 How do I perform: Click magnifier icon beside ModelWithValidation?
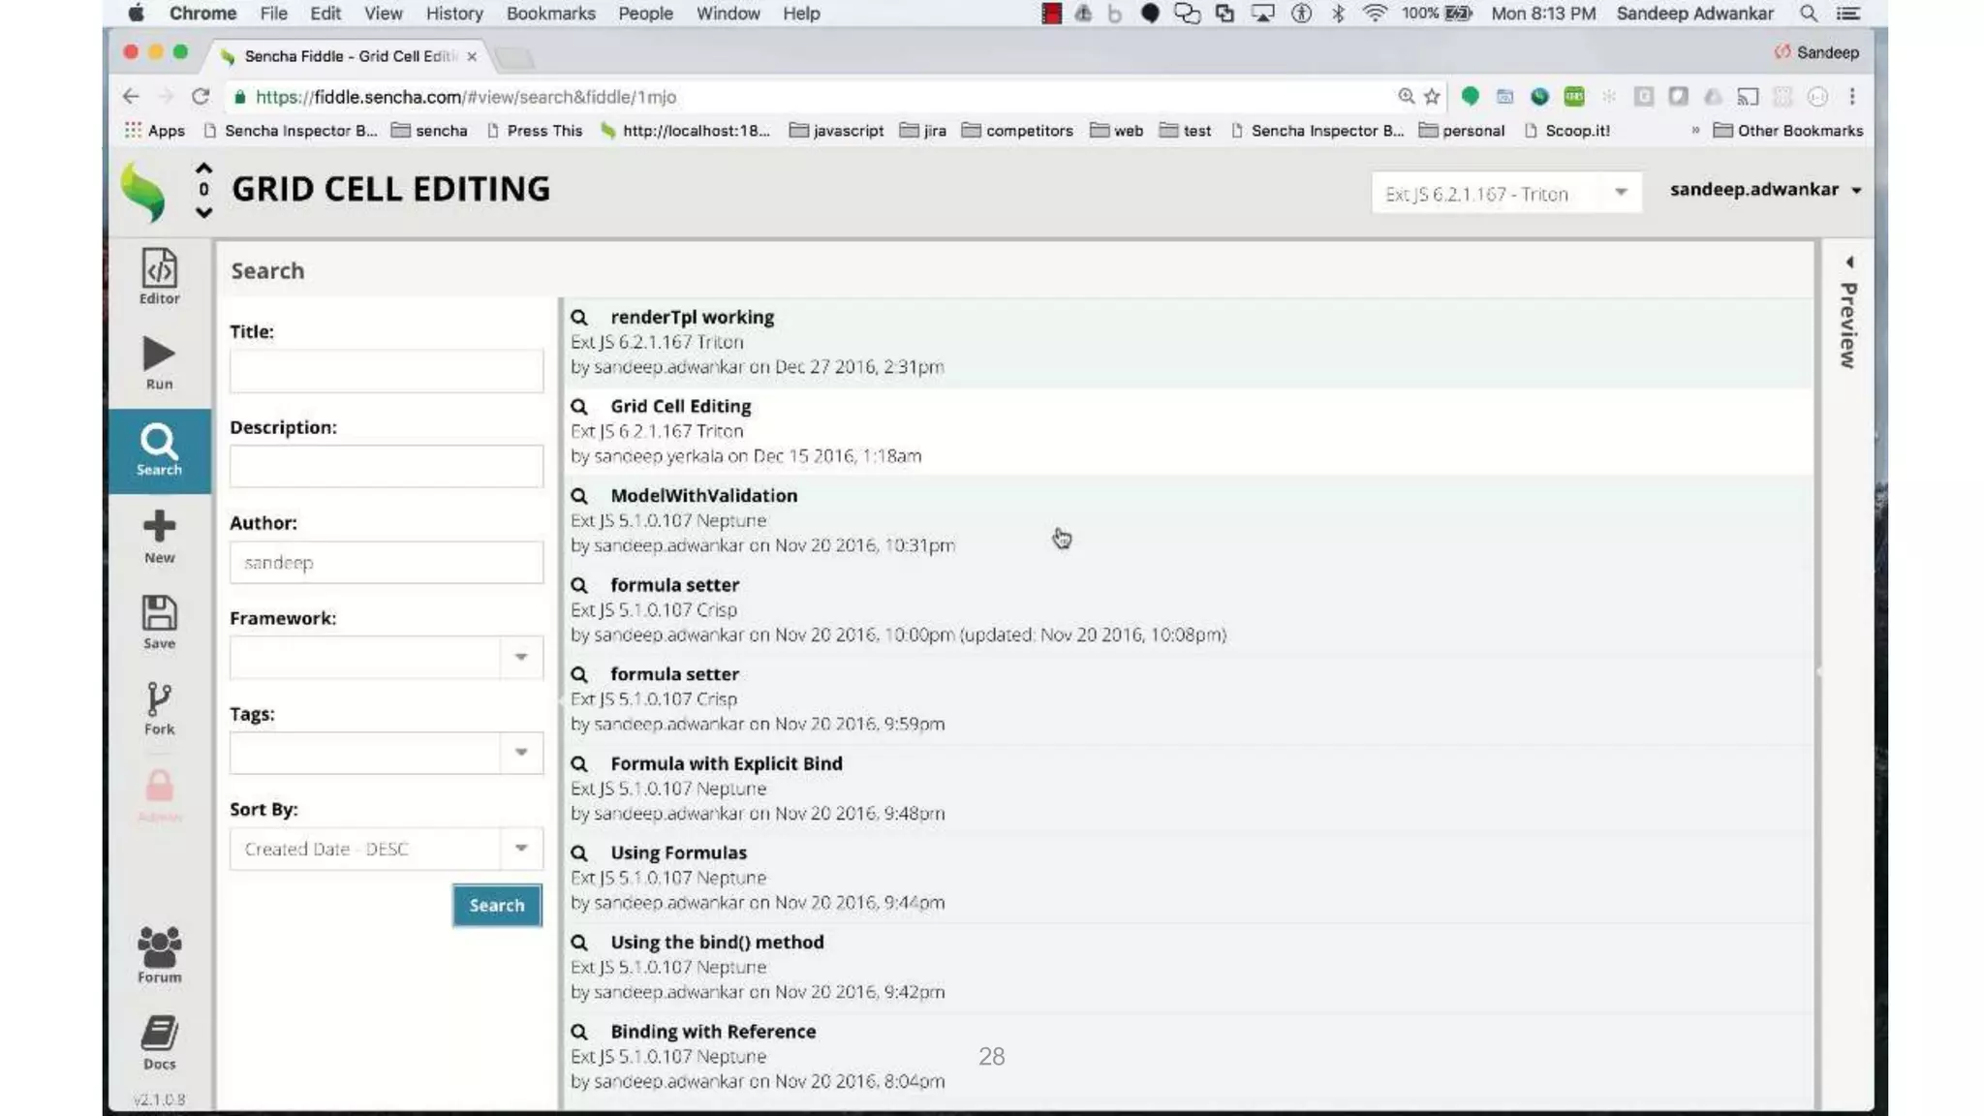pyautogui.click(x=579, y=496)
